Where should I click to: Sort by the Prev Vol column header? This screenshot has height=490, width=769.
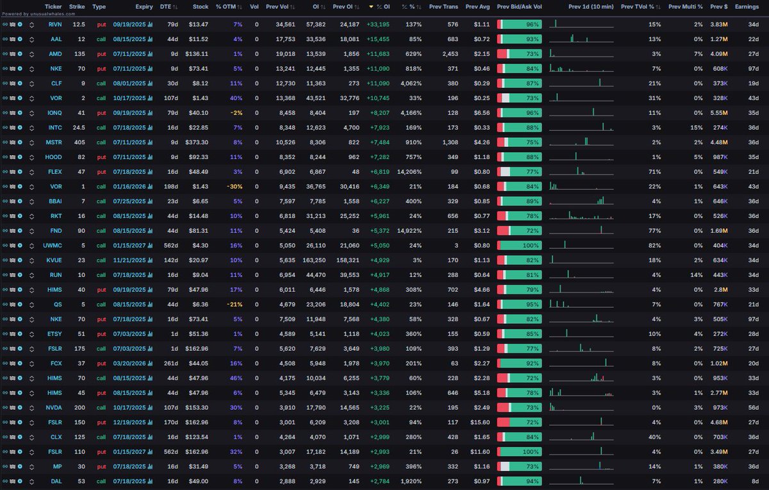click(280, 6)
